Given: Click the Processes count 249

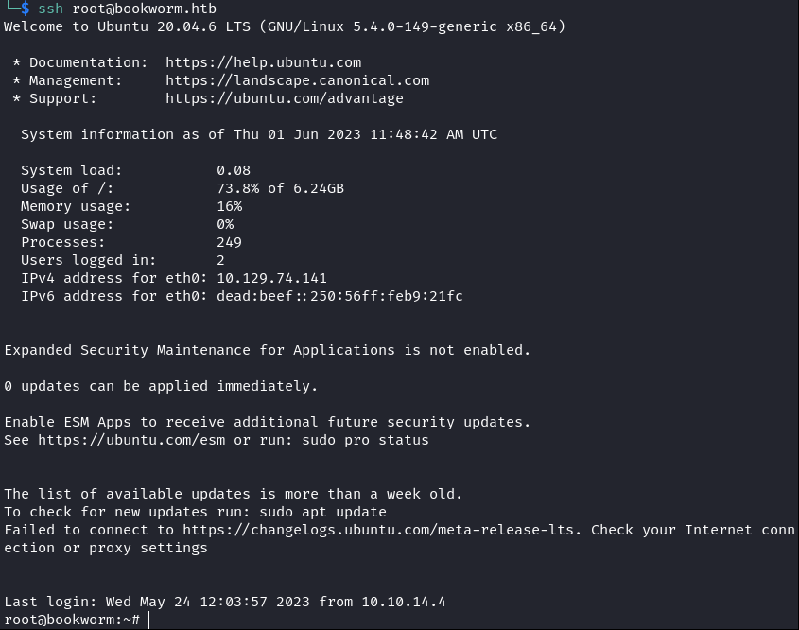Looking at the screenshot, I should coord(229,242).
